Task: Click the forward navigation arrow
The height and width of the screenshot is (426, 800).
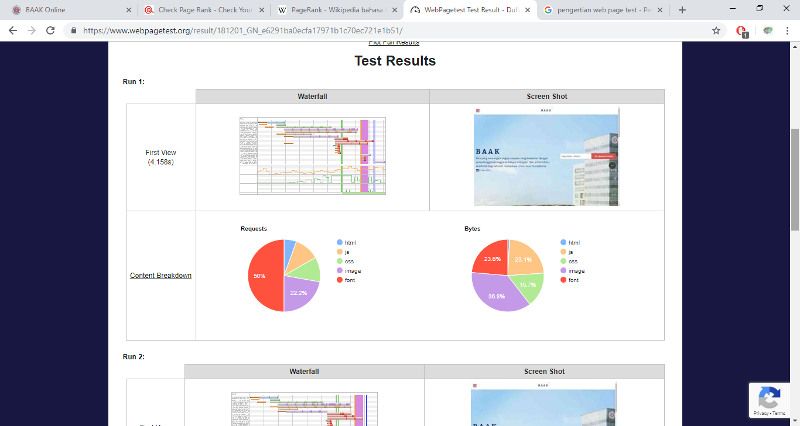Action: point(32,30)
